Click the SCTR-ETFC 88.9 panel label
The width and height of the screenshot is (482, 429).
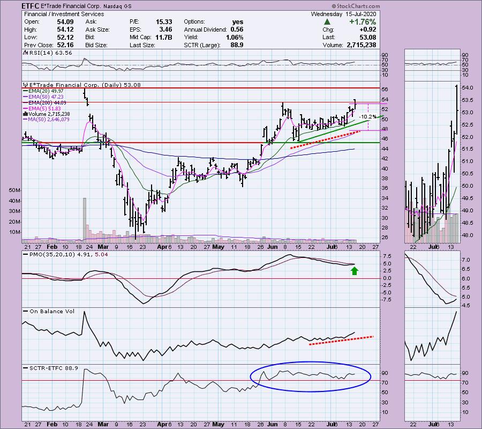pyautogui.click(x=54, y=368)
